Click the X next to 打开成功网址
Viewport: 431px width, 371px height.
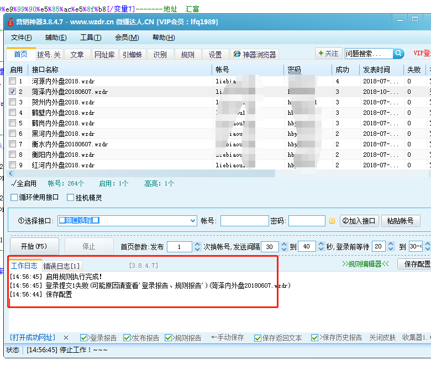tap(66, 337)
